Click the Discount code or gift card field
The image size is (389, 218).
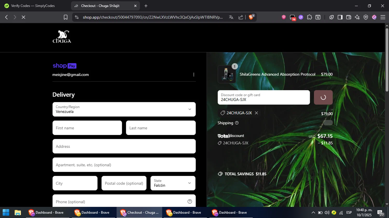pos(264,97)
